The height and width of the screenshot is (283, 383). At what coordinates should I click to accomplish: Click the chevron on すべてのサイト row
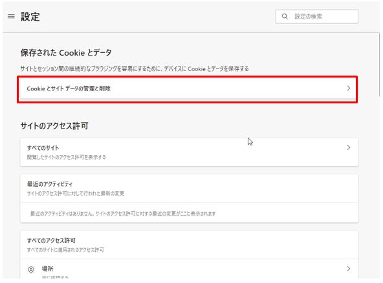[x=349, y=147]
